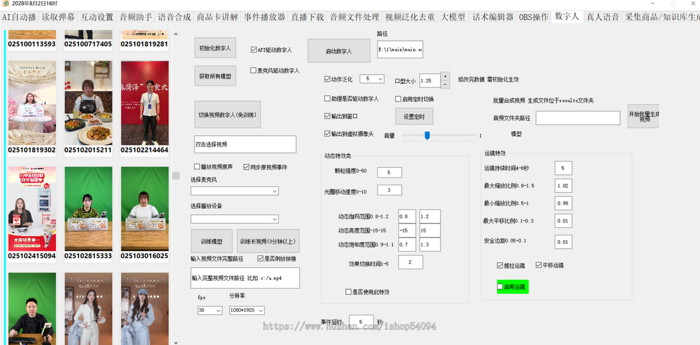Select the 音频文件处理 tab
Image resolution: width=700 pixels, height=345 pixels.
355,17
